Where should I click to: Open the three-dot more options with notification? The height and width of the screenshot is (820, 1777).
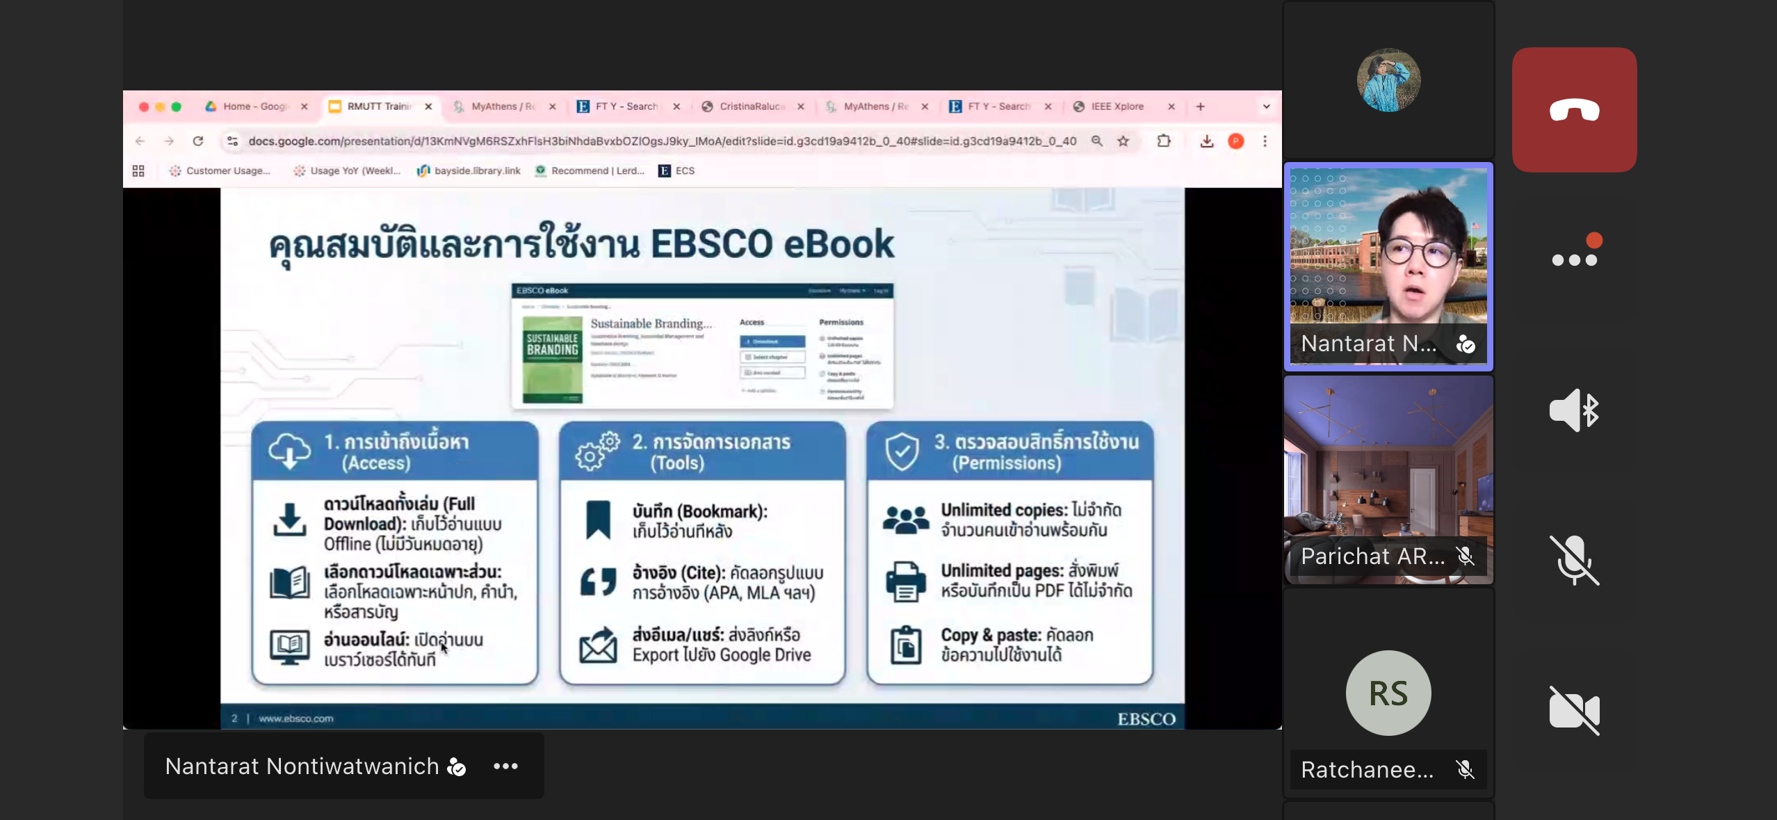pos(1574,259)
